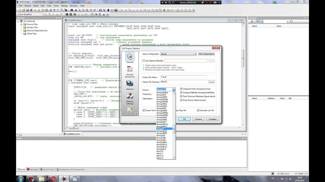325x182 pixels.
Task: Click sidebar scroll-down arrow in Project Options
Action: 136,114
